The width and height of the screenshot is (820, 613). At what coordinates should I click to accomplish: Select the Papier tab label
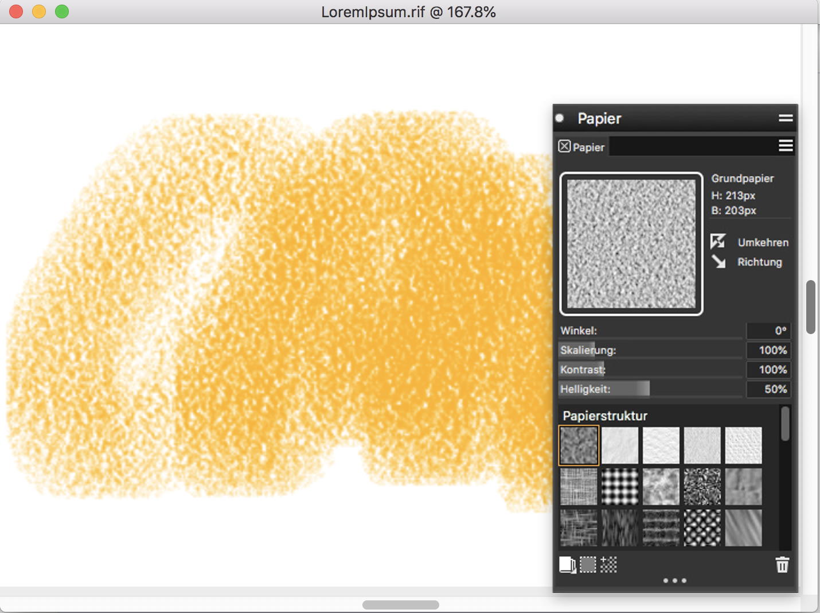(588, 148)
